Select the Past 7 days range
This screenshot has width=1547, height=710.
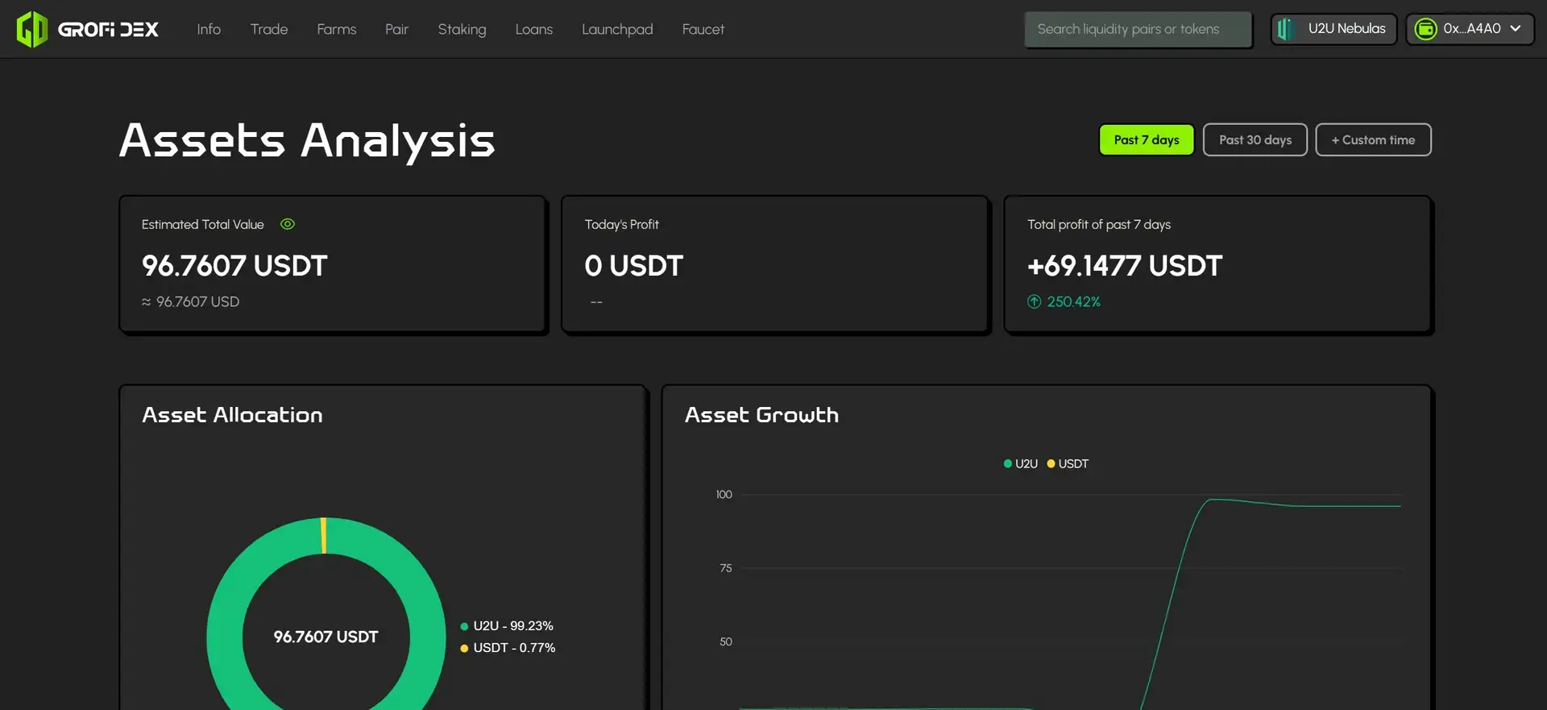click(1146, 139)
